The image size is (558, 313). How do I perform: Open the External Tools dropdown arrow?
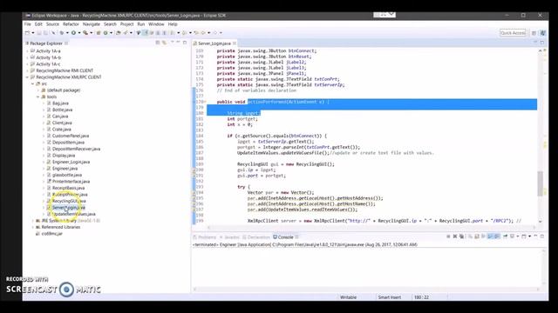click(91, 33)
